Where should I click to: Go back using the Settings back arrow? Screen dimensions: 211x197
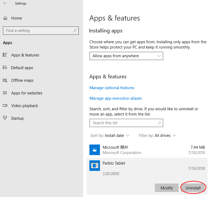pyautogui.click(x=5, y=3)
